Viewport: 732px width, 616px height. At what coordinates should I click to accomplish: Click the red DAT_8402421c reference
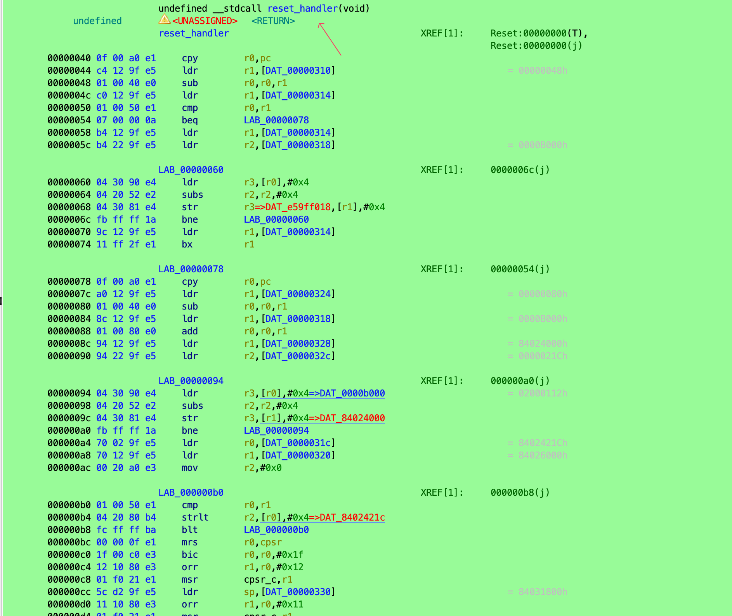(352, 517)
